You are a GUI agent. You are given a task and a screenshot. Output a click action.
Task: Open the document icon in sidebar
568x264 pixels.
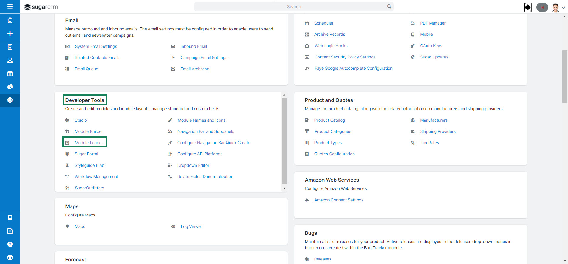point(10,231)
